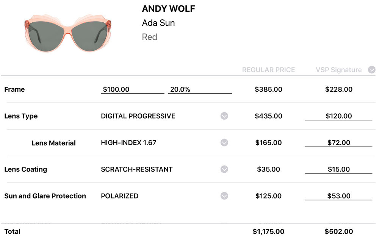Edit the $15.00 lens coating price

[x=338, y=169]
